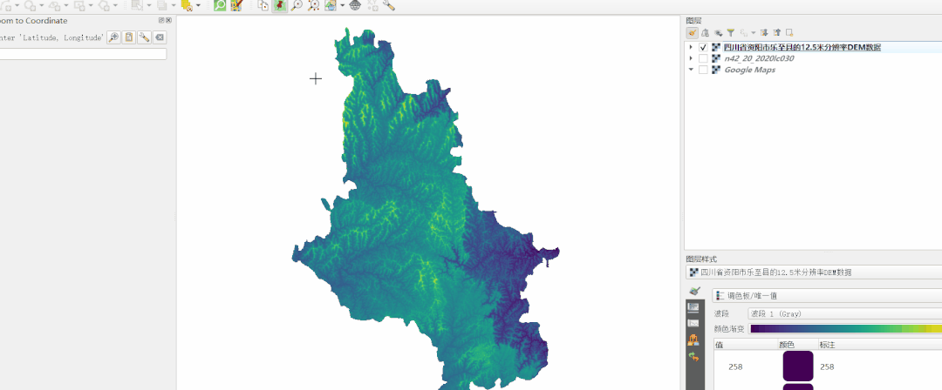
Task: Click the paste clipboard icon in coordinate panel
Action: [x=129, y=37]
